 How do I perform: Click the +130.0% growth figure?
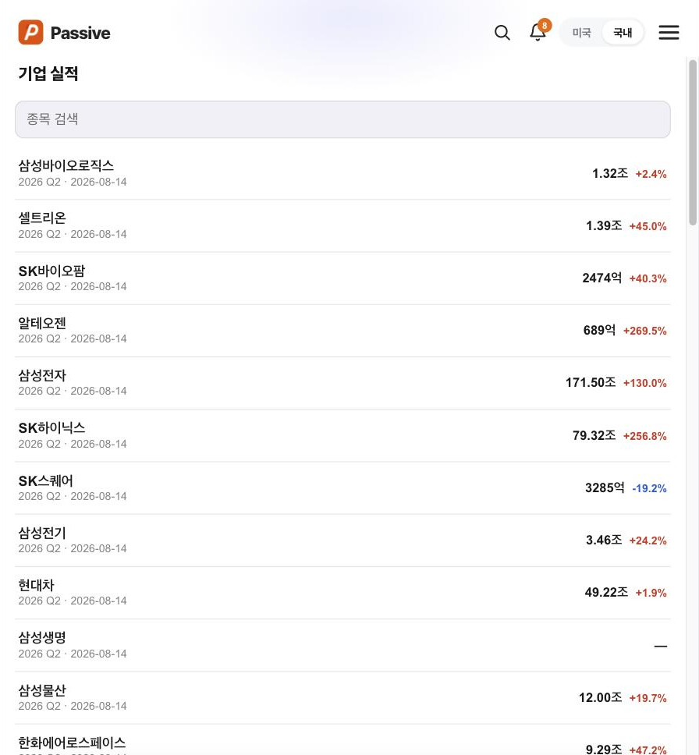pos(645,383)
